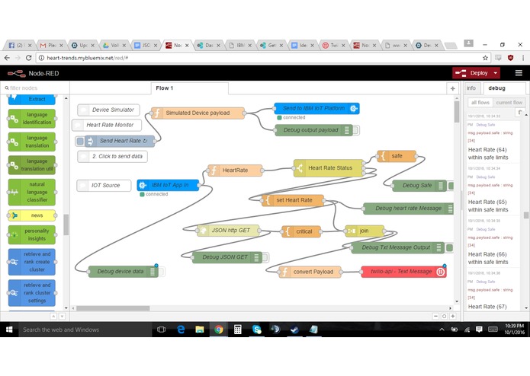Select the twilio-api Text Message node
This screenshot has height=376, width=530.
(x=403, y=272)
